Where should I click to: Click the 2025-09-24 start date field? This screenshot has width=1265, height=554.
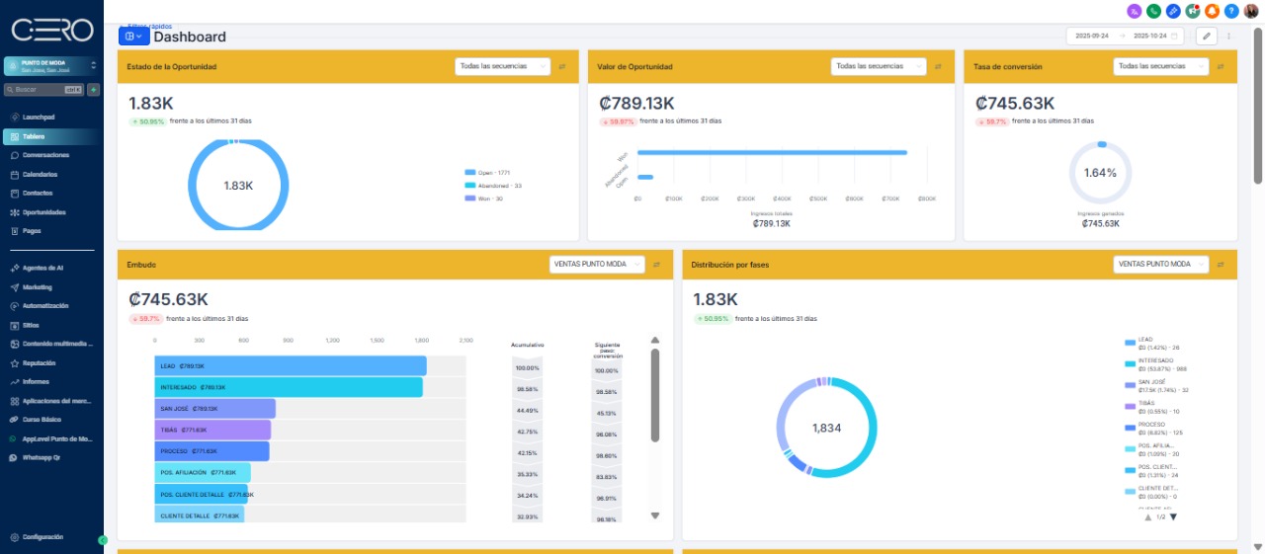point(1091,36)
